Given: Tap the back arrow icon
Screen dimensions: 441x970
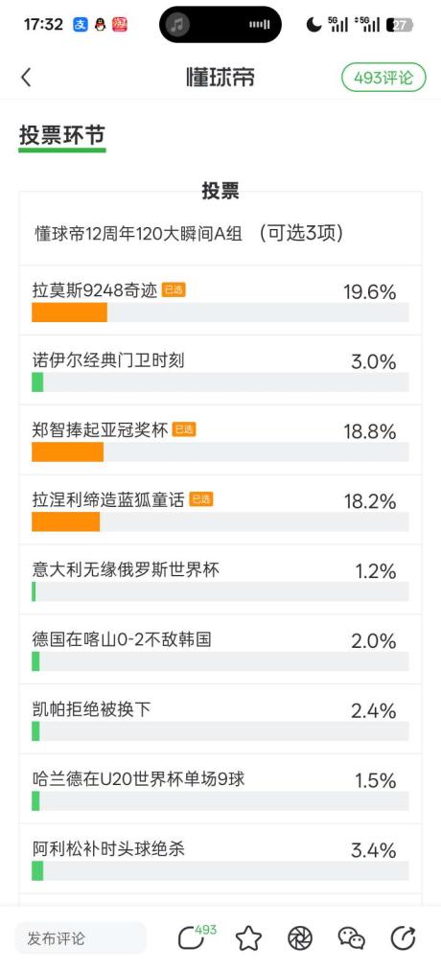Looking at the screenshot, I should [26, 78].
